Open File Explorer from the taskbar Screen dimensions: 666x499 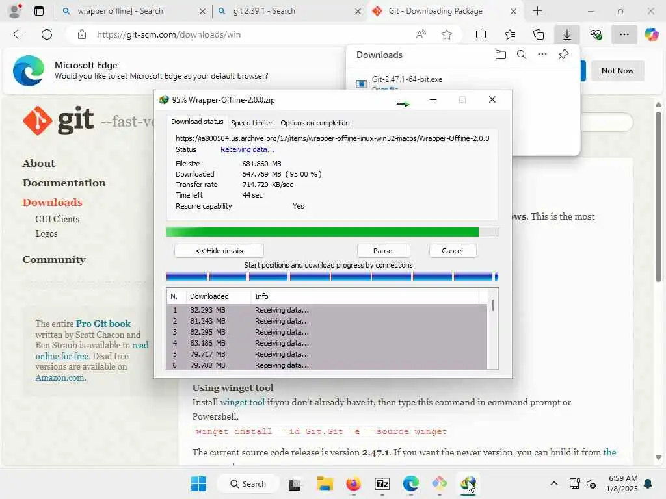325,483
